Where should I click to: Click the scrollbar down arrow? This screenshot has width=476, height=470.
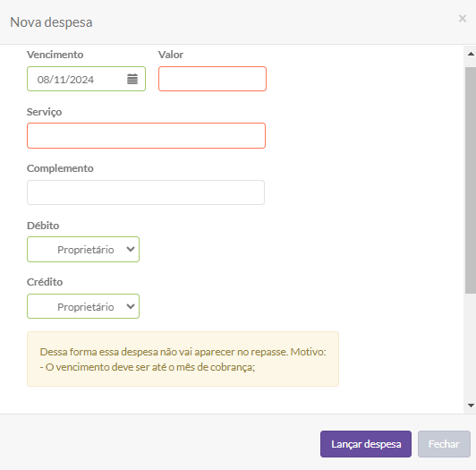tap(471, 406)
